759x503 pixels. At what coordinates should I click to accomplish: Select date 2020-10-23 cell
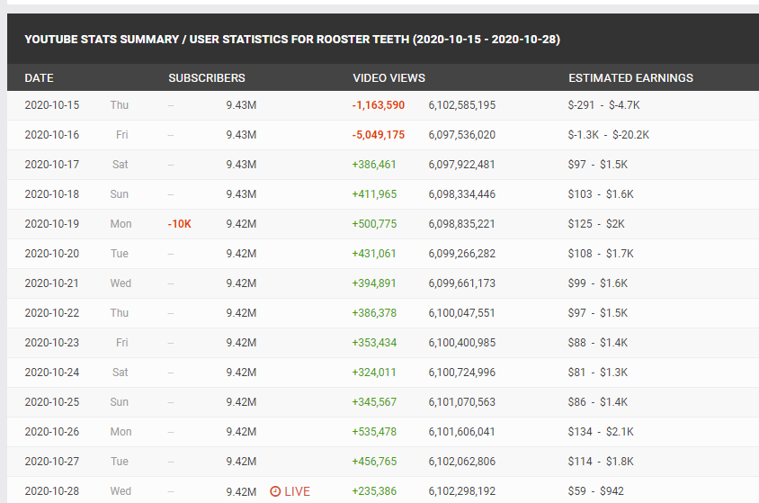point(52,343)
